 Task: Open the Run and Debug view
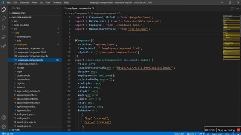point(4,37)
